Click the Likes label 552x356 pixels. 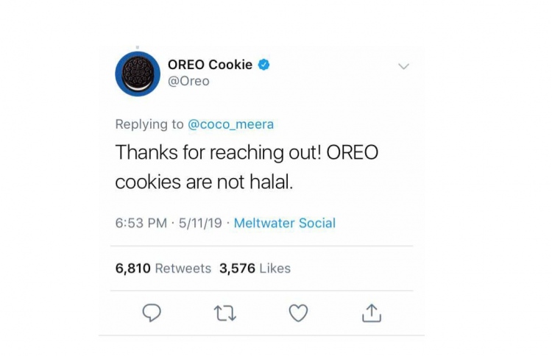coord(275,268)
